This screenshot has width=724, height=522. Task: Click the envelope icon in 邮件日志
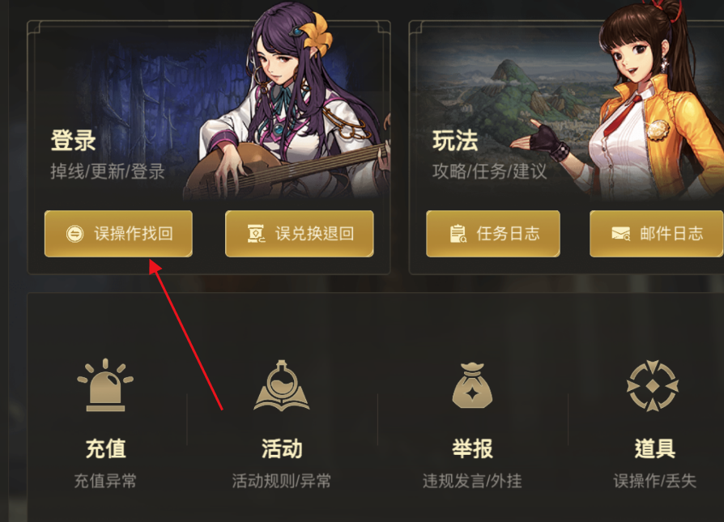tap(621, 234)
